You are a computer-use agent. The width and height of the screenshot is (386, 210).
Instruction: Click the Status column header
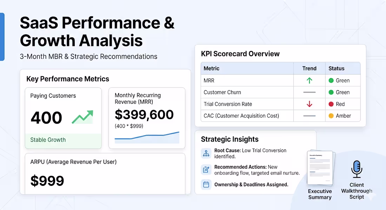pyautogui.click(x=336, y=69)
